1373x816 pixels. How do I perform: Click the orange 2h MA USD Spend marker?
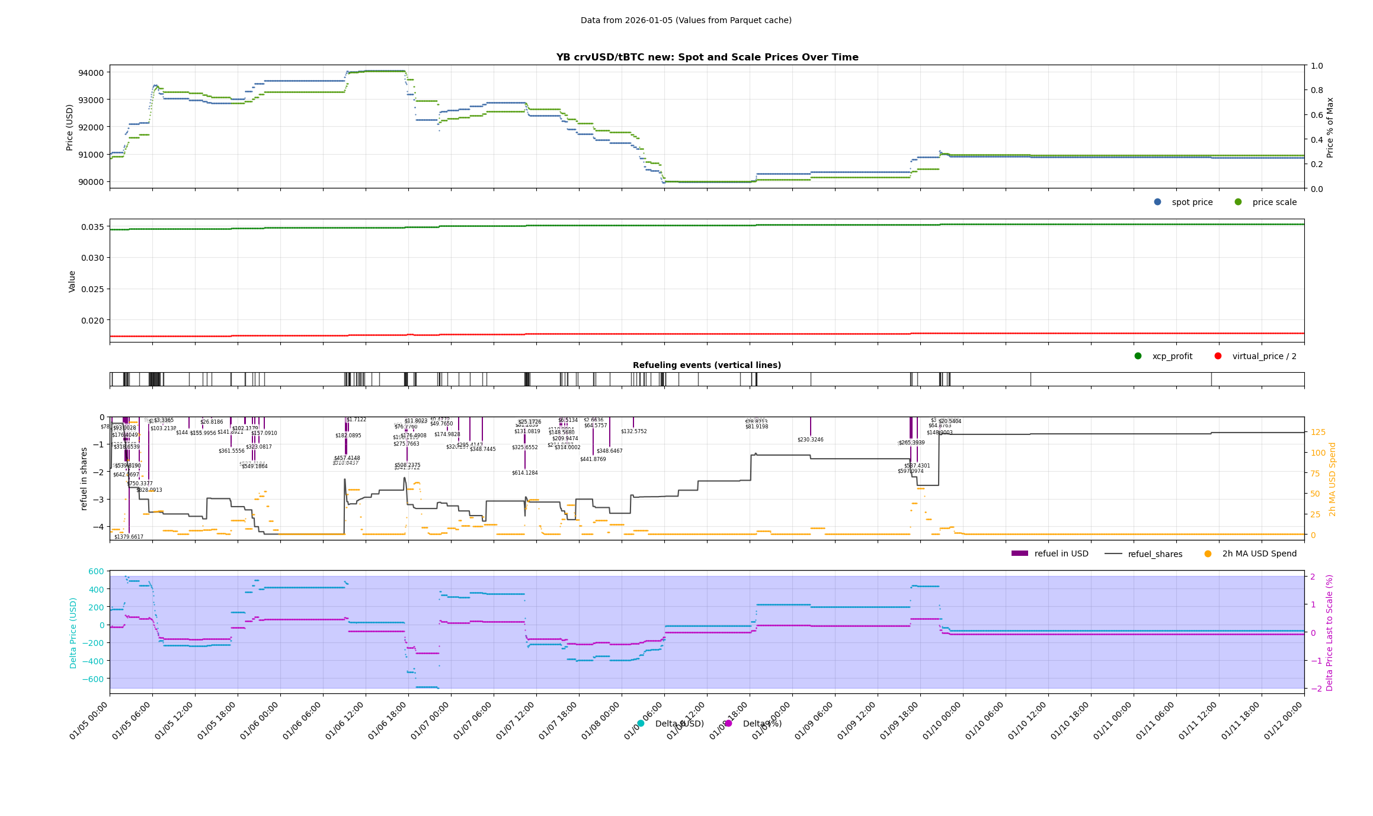click(1208, 554)
